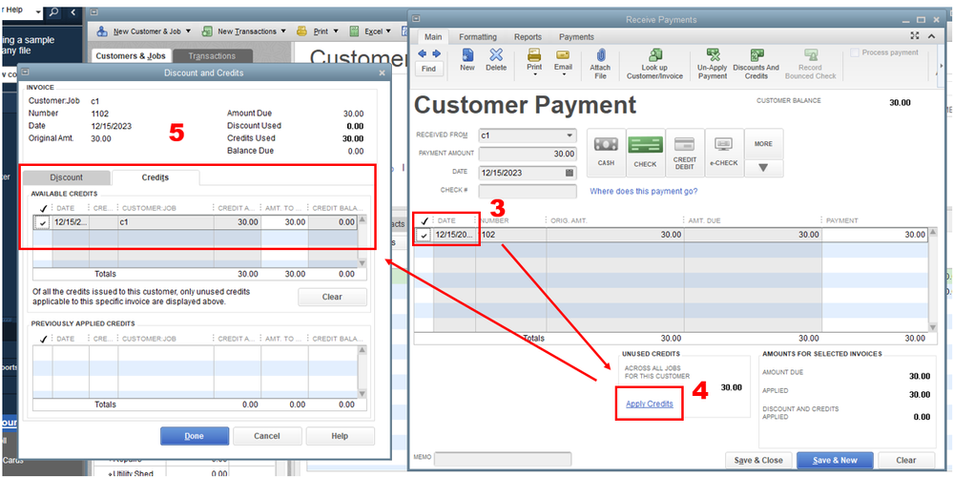Viewport: 953px width, 477px height.
Task: Select the AMT. TO USE 30.00 cell
Action: tap(284, 222)
